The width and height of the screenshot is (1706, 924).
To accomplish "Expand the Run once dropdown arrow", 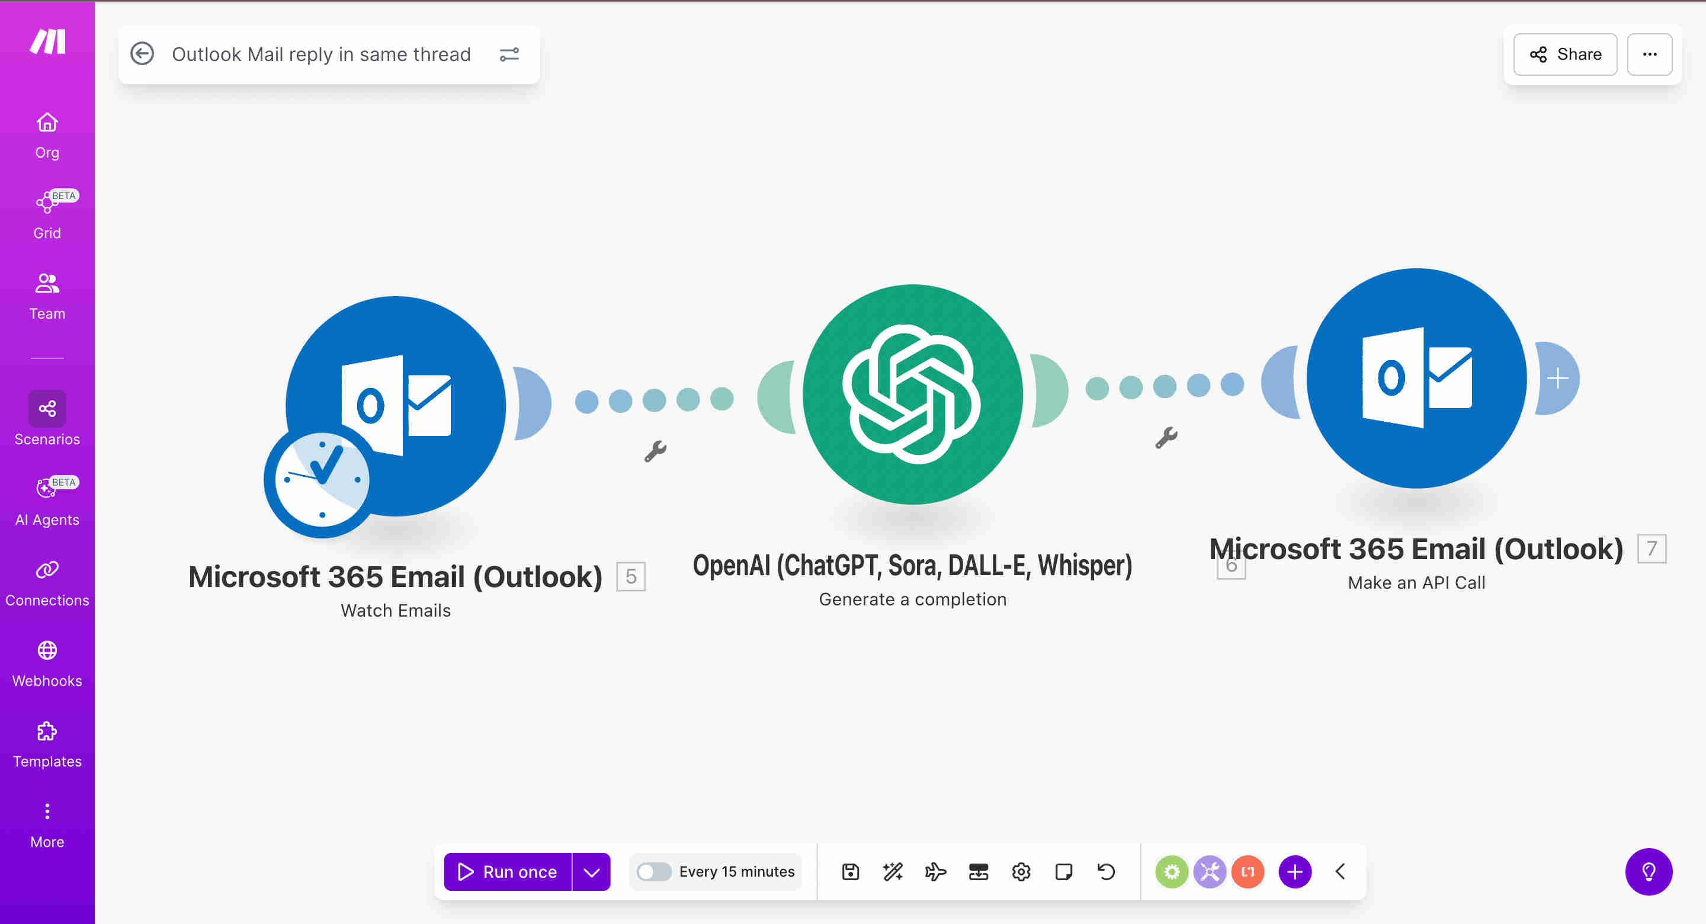I will (591, 872).
